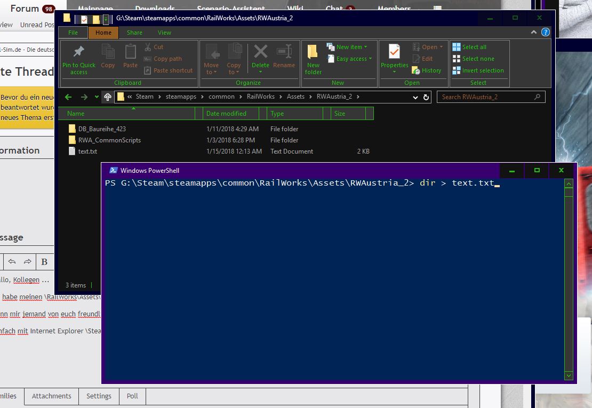Select the DB_Baureihe_423 folder
Image resolution: width=592 pixels, height=408 pixels.
pyautogui.click(x=102, y=129)
